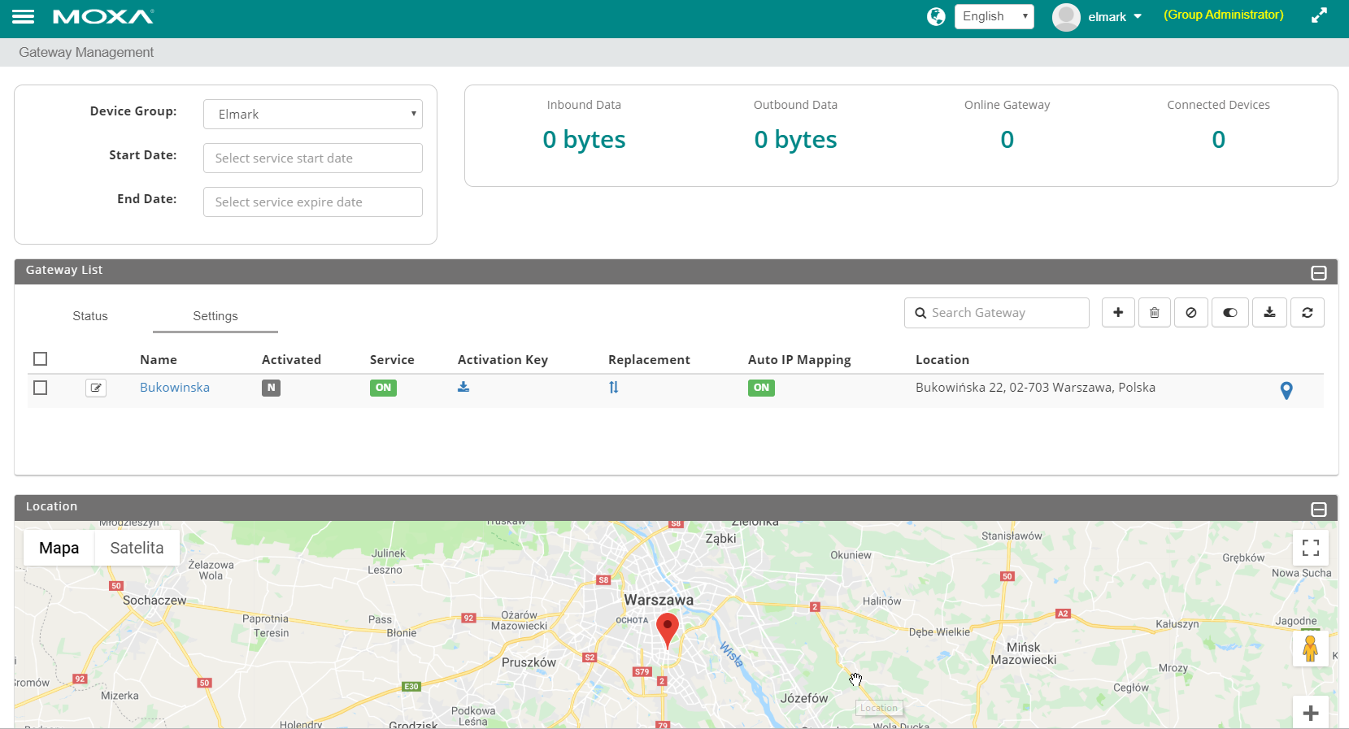Click the delete gateway trash icon
This screenshot has height=729, width=1349.
[1154, 313]
